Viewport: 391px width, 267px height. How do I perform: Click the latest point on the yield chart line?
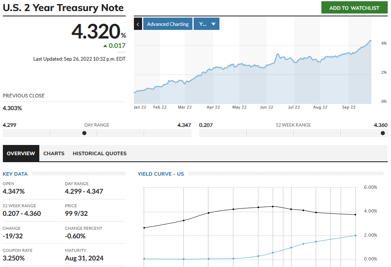371,41
